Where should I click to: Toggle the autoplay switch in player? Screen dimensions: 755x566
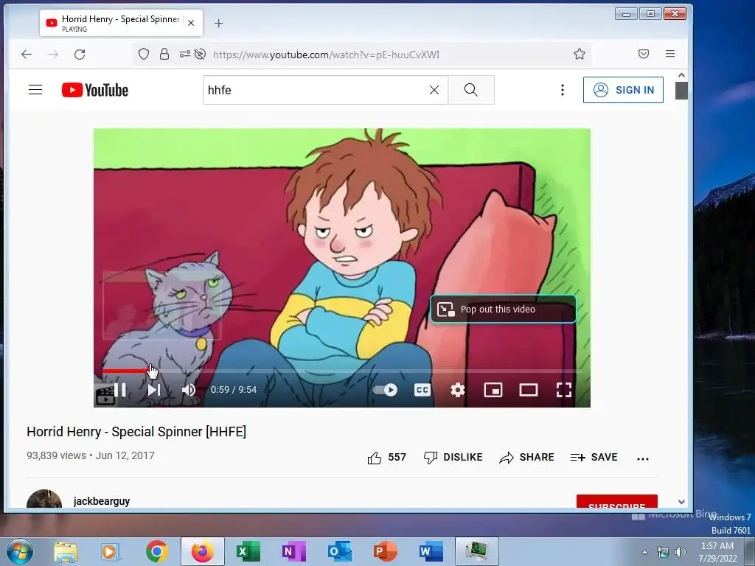(x=385, y=390)
